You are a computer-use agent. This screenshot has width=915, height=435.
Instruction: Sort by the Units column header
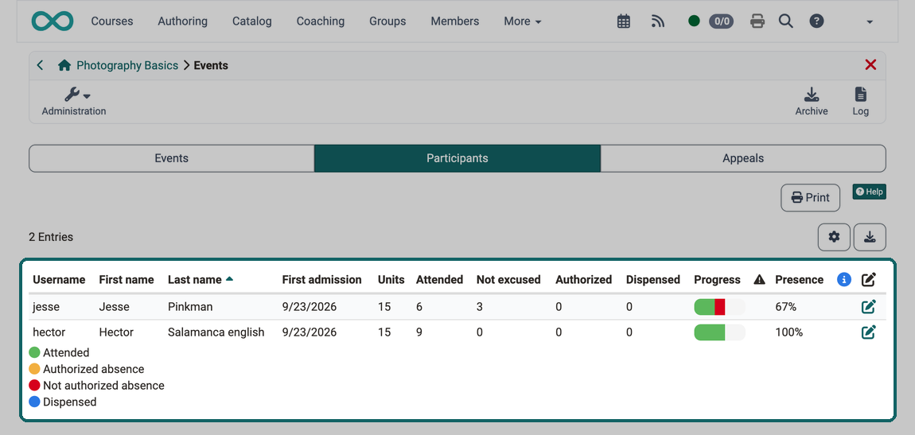[x=391, y=280]
